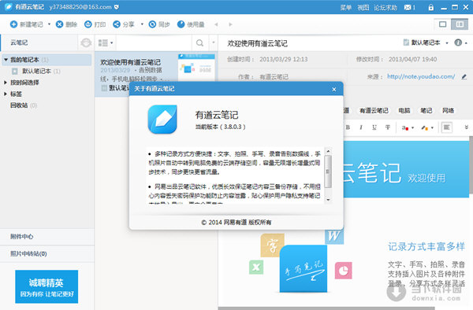The image size is (473, 310).
Task: Collapse the 我的笔记本 tree node
Action: [x=6, y=60]
